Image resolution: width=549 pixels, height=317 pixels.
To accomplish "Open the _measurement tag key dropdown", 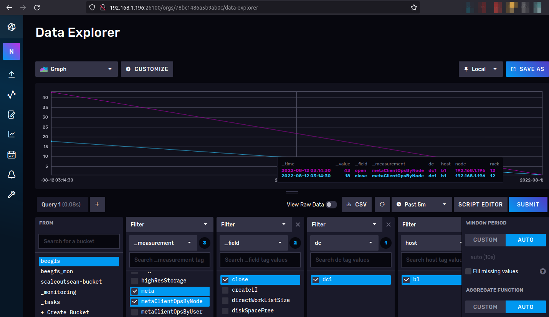I will 163,243.
